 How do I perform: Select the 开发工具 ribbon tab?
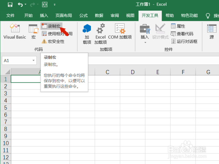tap(150, 15)
